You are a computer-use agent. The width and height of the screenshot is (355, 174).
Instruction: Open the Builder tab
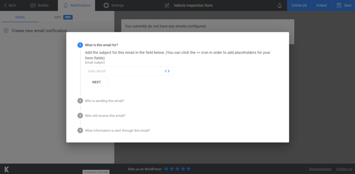click(40, 6)
